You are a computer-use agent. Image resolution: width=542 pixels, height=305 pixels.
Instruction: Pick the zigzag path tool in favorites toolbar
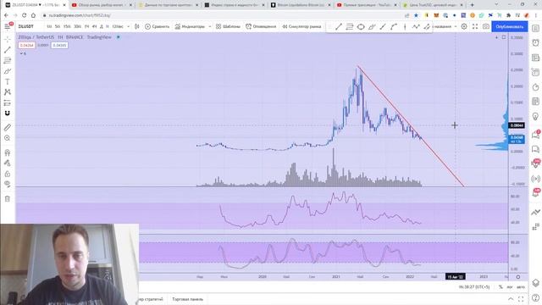coord(416,26)
